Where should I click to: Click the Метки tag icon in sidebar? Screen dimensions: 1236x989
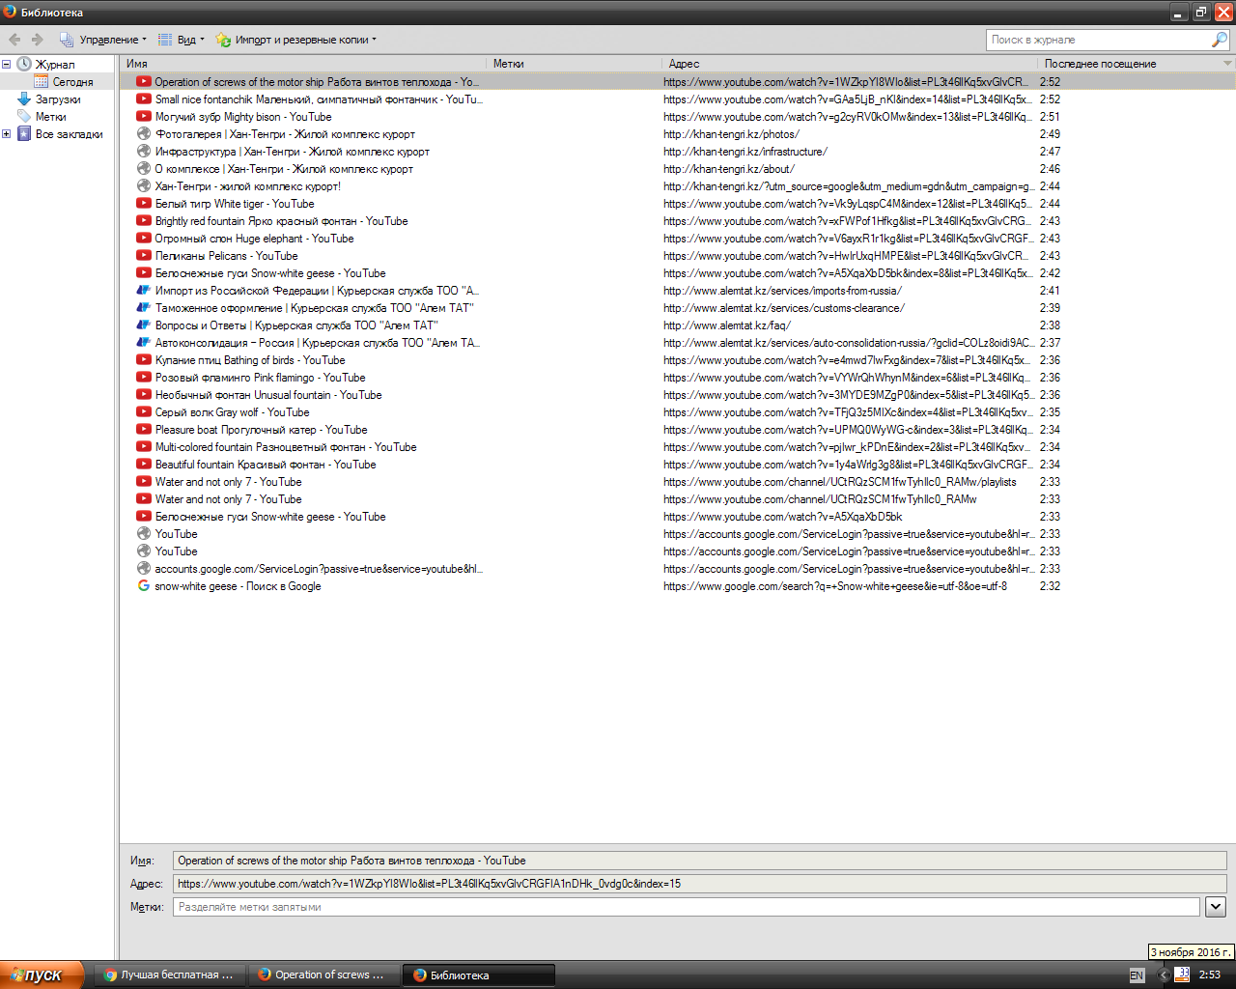click(x=24, y=117)
